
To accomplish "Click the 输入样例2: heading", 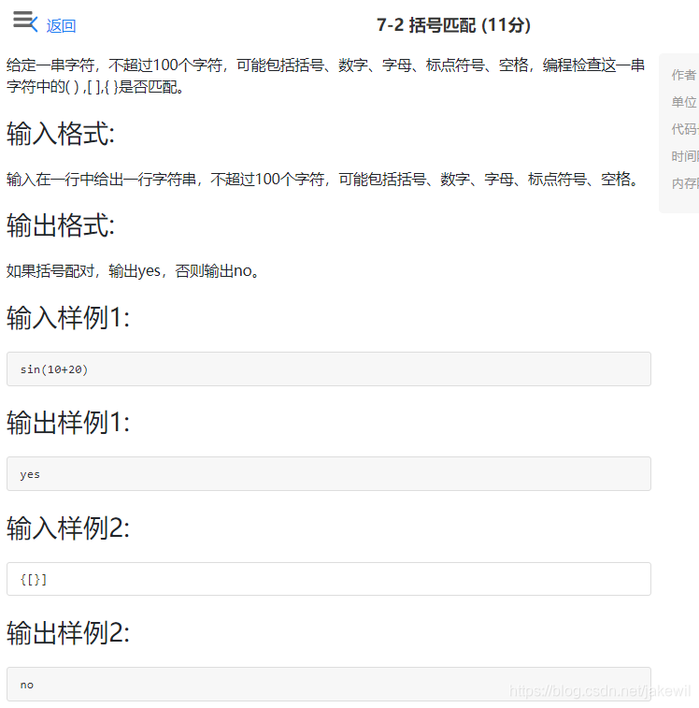I will (x=68, y=527).
